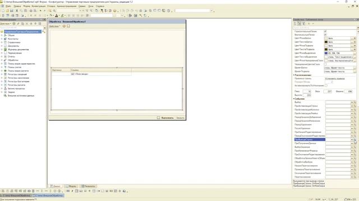The width and height of the screenshot is (359, 201).
Task: Click the Ширина input field
Action: pyautogui.click(x=348, y=92)
